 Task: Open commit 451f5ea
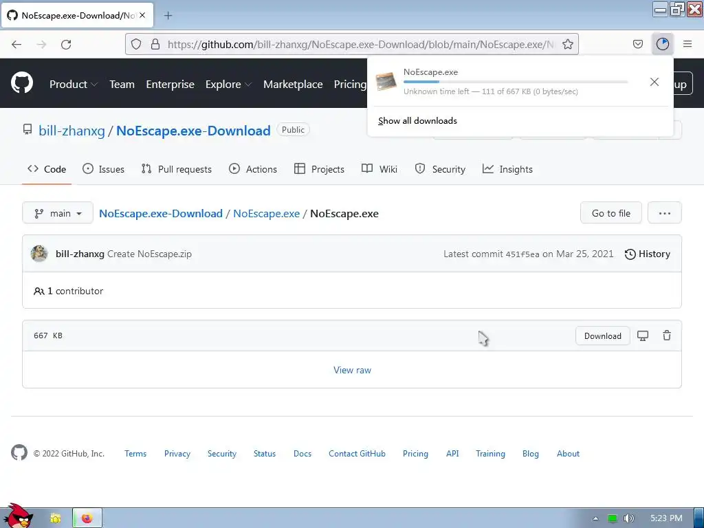522,254
